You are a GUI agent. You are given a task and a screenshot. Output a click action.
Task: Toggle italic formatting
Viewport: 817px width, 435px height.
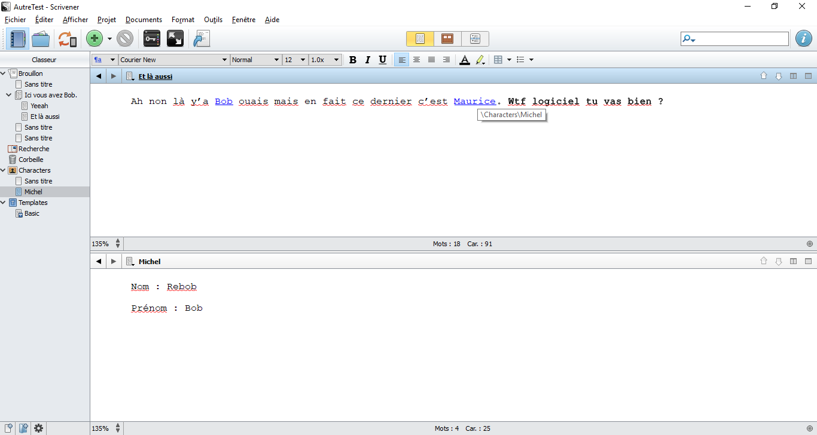tap(367, 60)
